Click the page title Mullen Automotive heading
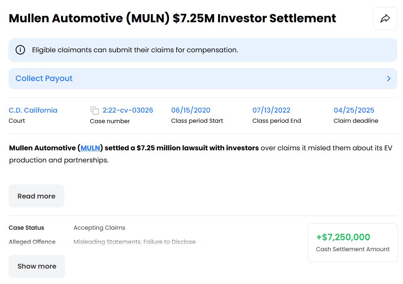 click(172, 18)
